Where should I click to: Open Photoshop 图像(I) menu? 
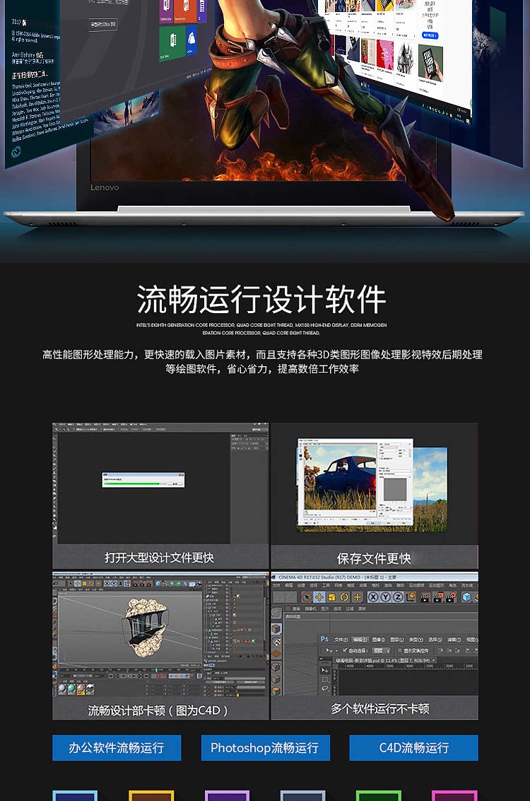pyautogui.click(x=378, y=640)
